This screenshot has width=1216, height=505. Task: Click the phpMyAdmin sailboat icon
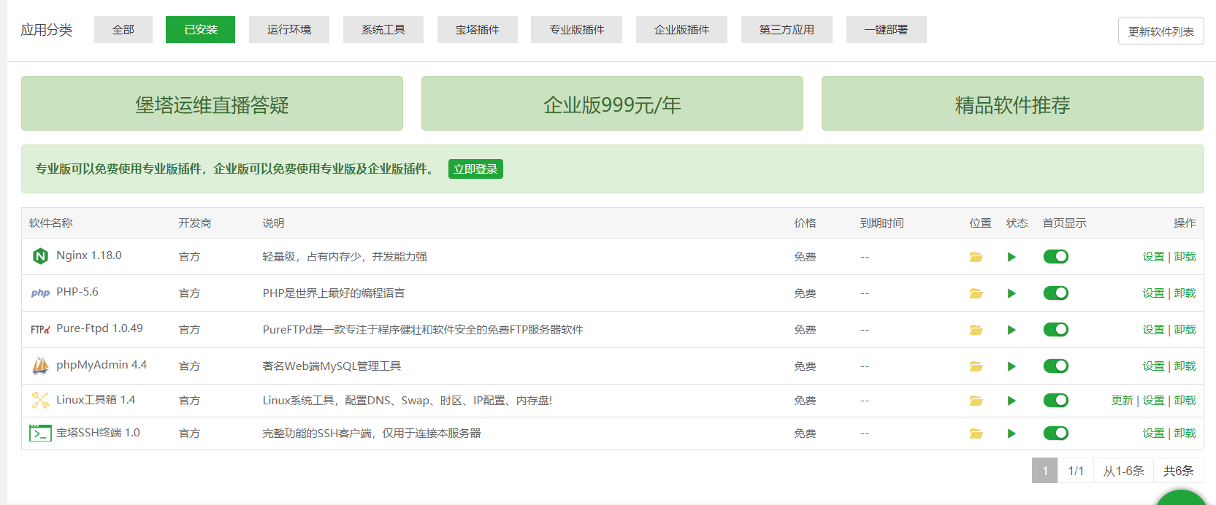(40, 366)
